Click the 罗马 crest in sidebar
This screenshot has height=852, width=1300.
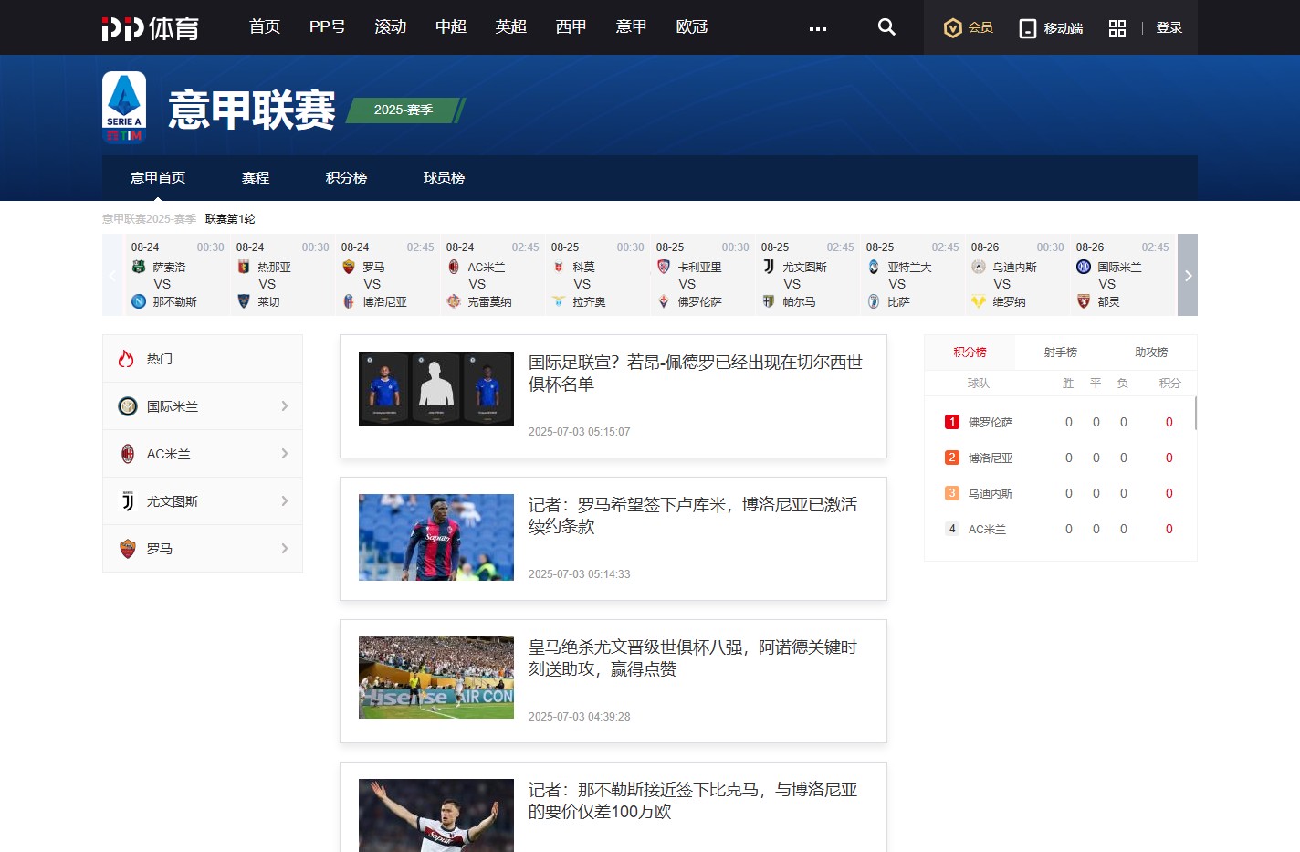[x=128, y=549]
